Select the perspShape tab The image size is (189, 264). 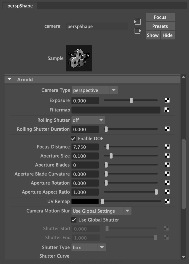20,6
